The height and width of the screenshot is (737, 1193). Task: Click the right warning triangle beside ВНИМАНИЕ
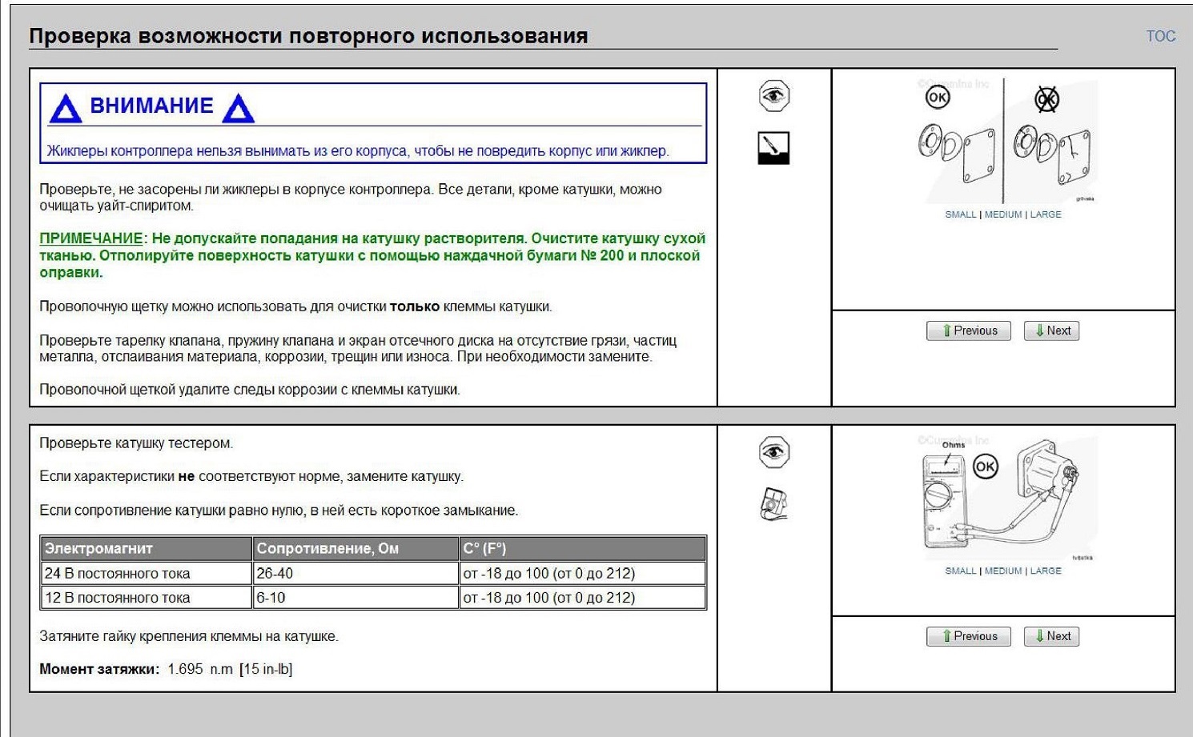238,108
